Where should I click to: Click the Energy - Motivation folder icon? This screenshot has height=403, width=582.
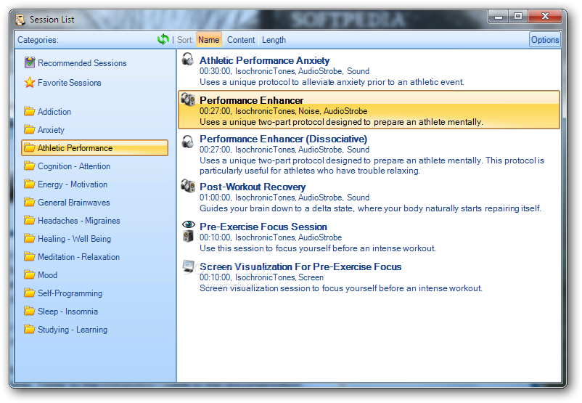29,184
